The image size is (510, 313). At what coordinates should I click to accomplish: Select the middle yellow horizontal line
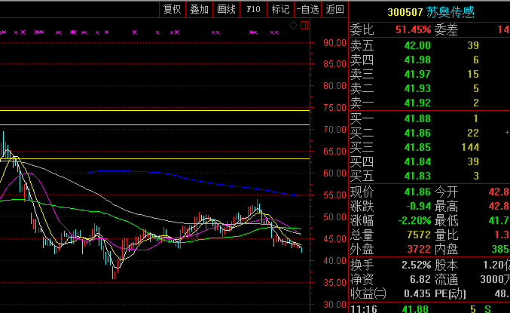point(155,124)
